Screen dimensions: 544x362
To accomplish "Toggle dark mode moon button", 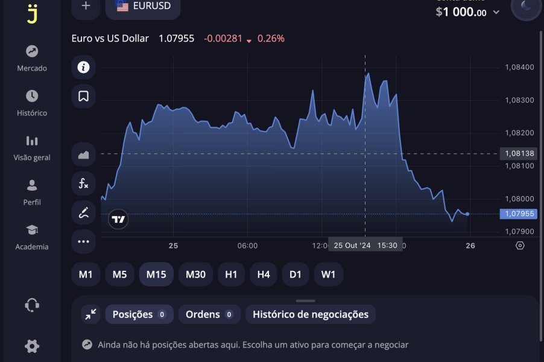I will coord(526,7).
